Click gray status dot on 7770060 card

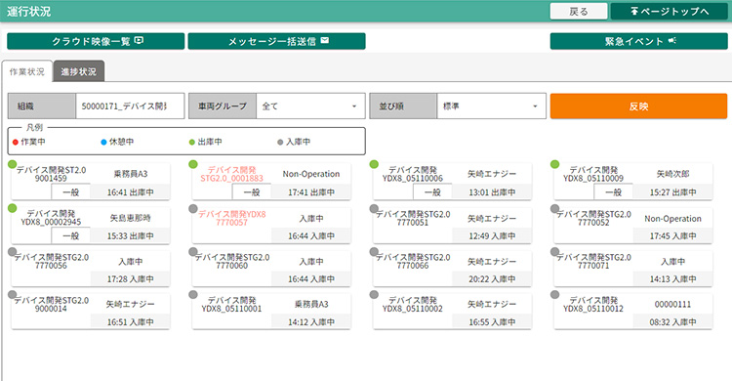coord(193,251)
